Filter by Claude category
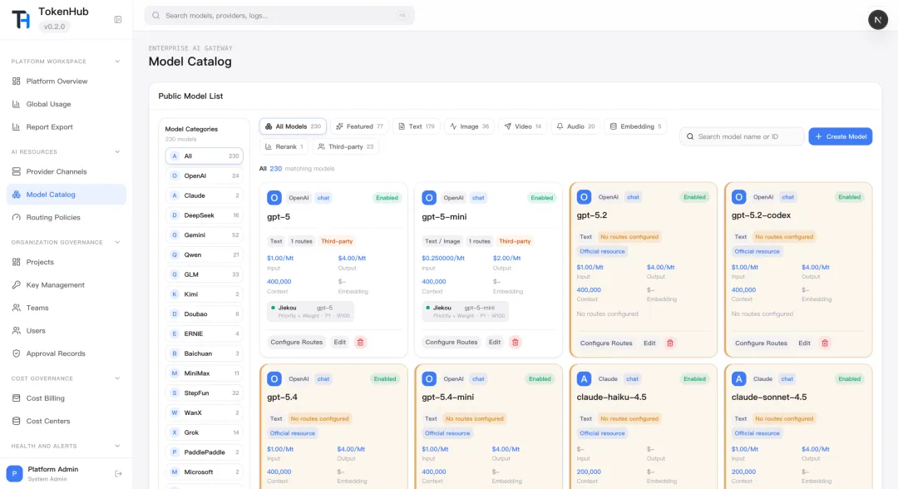Screen dimensions: 898x489 204,195
